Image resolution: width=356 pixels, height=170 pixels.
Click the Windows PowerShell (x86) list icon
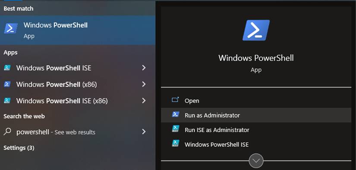click(x=7, y=84)
